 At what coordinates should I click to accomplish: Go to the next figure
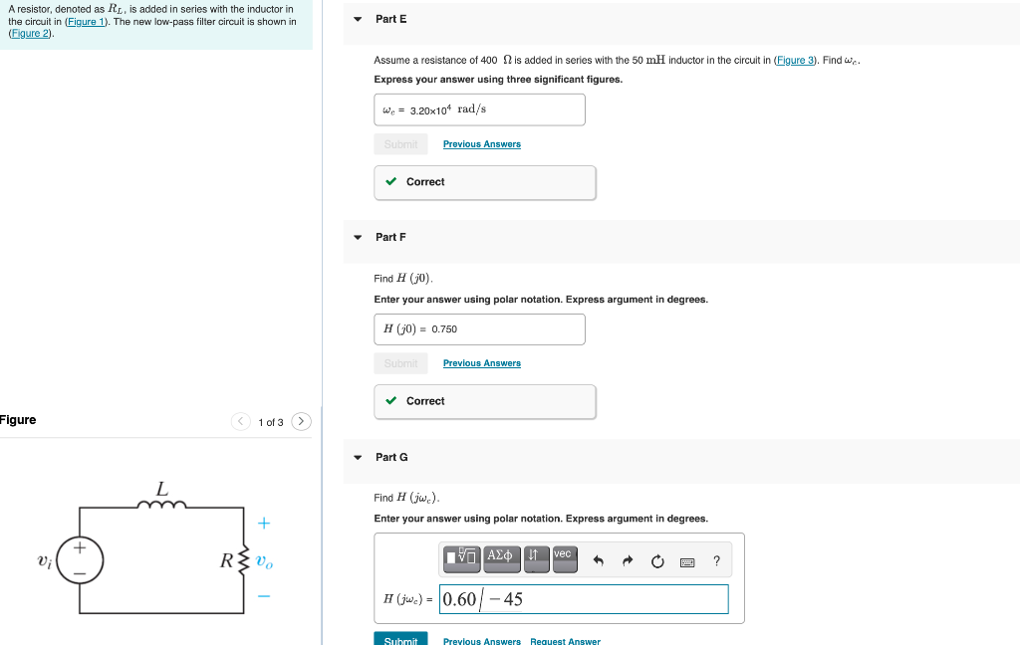point(301,421)
